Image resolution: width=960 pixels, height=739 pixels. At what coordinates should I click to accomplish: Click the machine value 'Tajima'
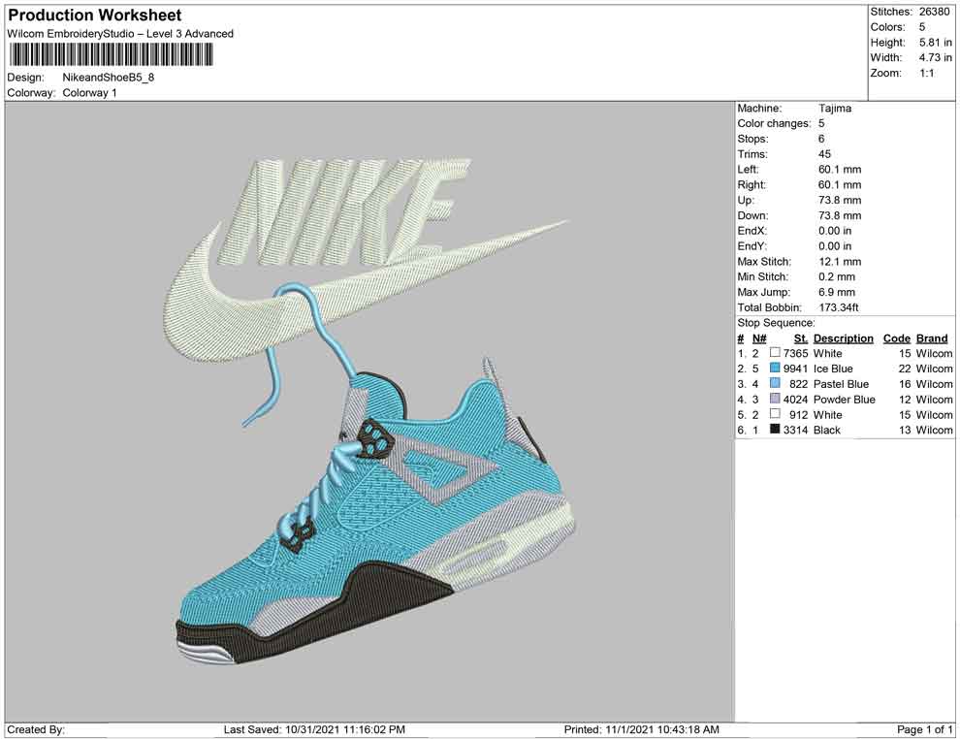click(x=835, y=109)
